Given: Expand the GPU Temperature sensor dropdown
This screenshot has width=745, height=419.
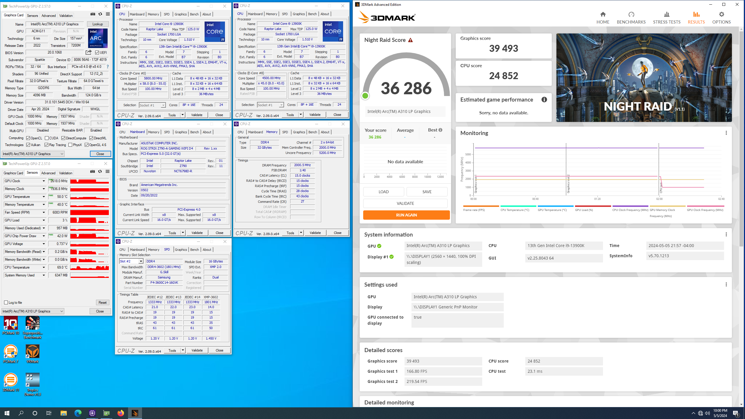Looking at the screenshot, I should pyautogui.click(x=44, y=197).
